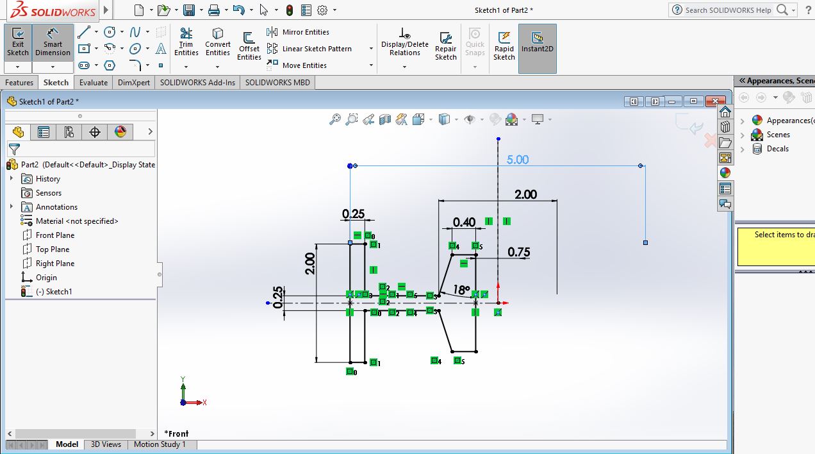Image resolution: width=815 pixels, height=454 pixels.
Task: Select the sketch Text tool
Action: click(x=161, y=49)
